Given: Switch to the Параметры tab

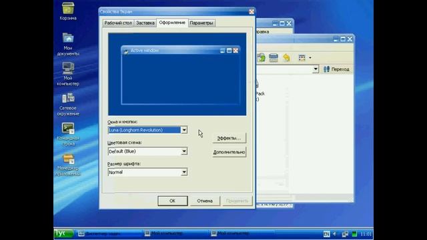Looking at the screenshot, I should point(201,23).
